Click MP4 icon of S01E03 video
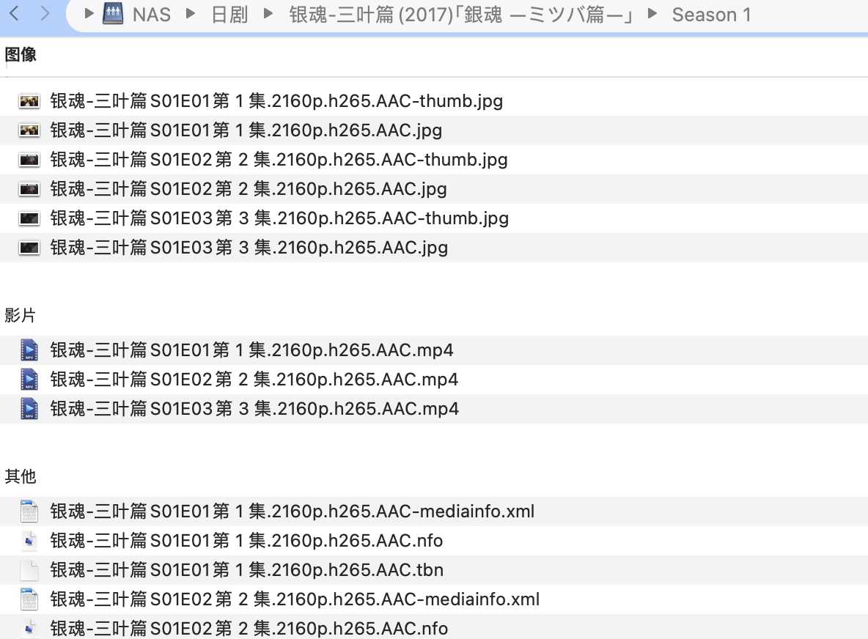868x639 pixels. (29, 409)
